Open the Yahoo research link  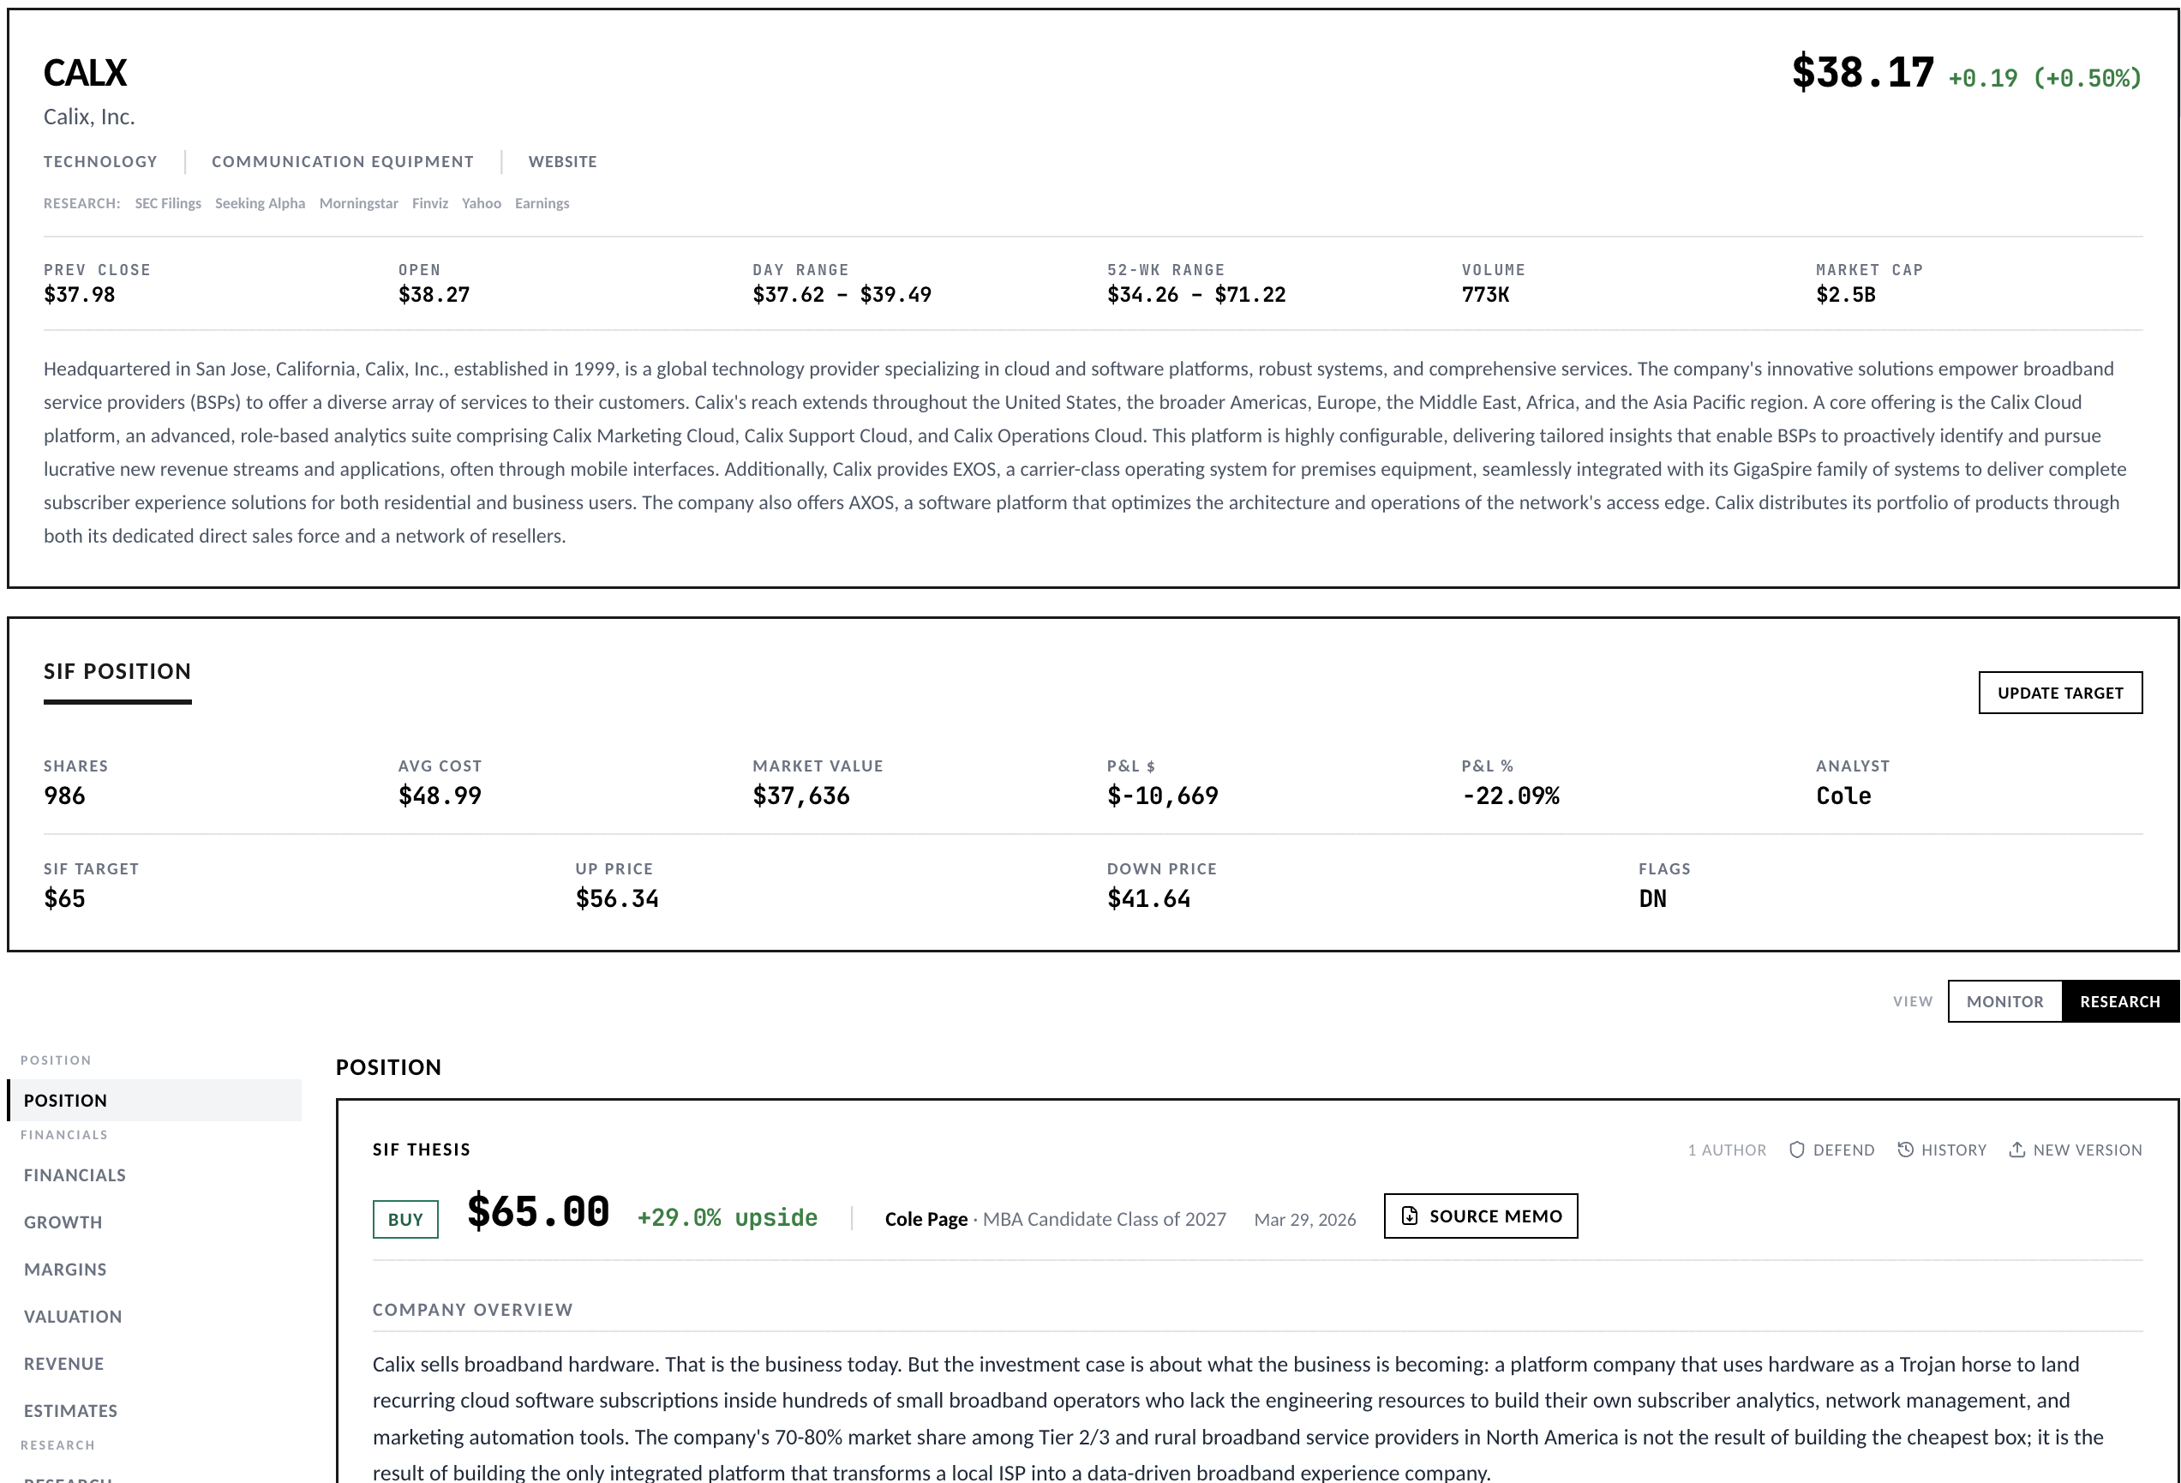[x=482, y=203]
